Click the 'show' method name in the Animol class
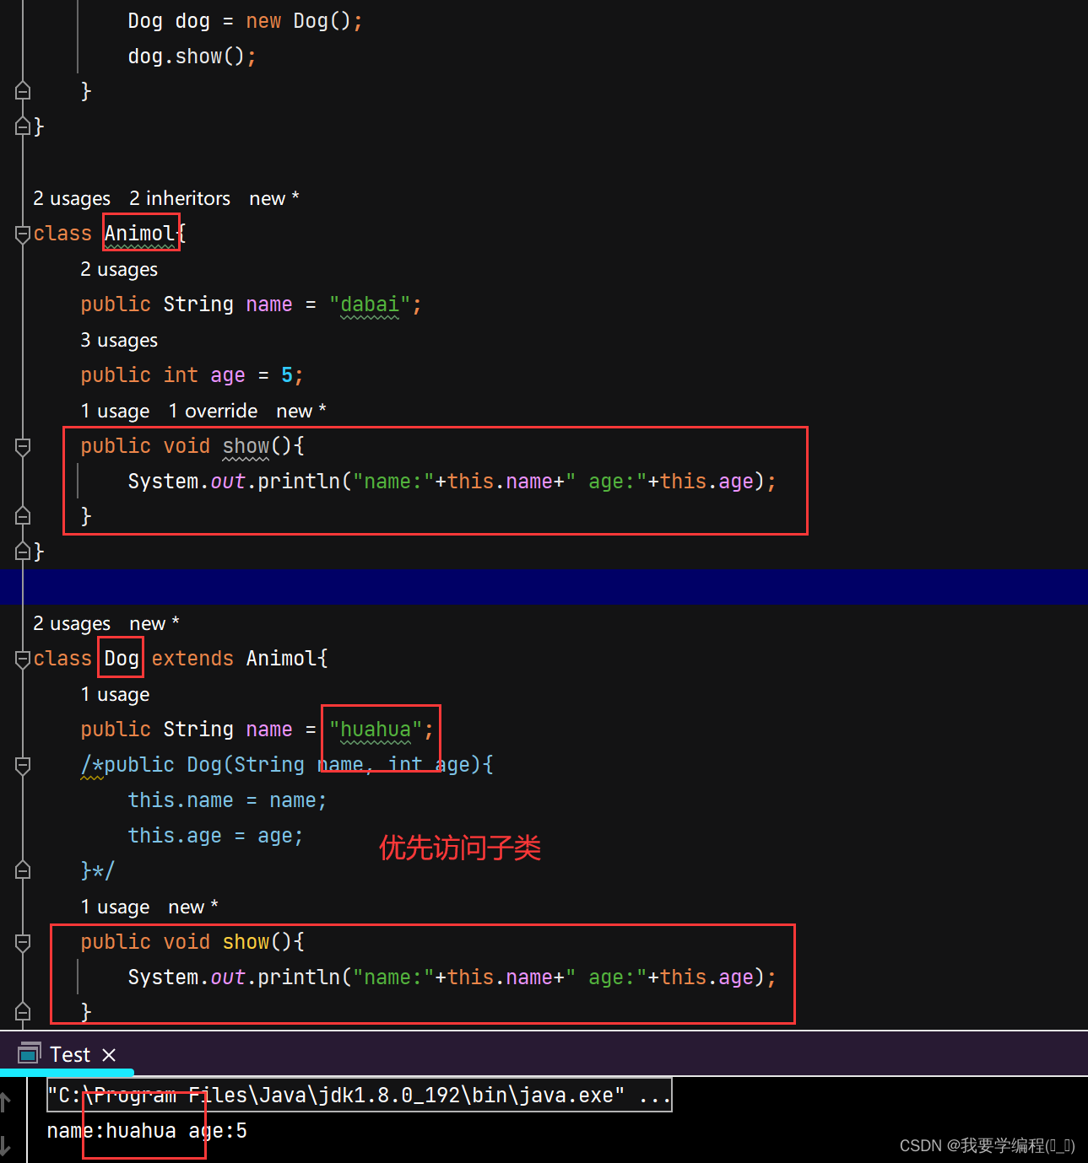 coord(246,446)
